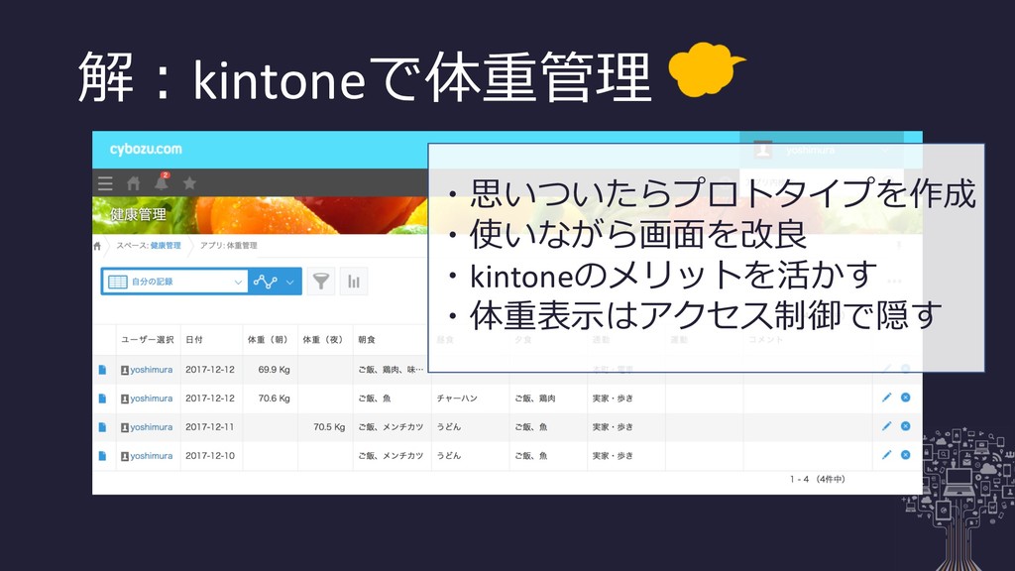Click 実家・歩き in the 70.6 Kg row

[x=613, y=399]
